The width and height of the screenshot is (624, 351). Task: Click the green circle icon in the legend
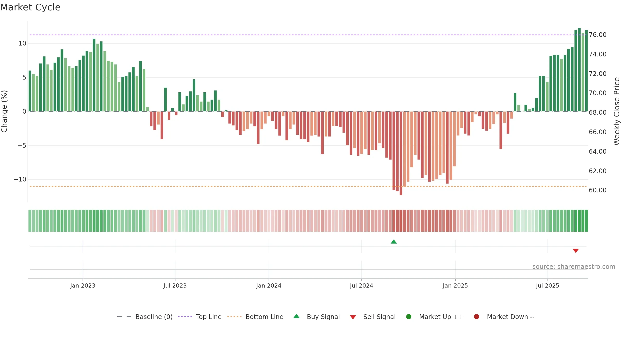click(409, 317)
